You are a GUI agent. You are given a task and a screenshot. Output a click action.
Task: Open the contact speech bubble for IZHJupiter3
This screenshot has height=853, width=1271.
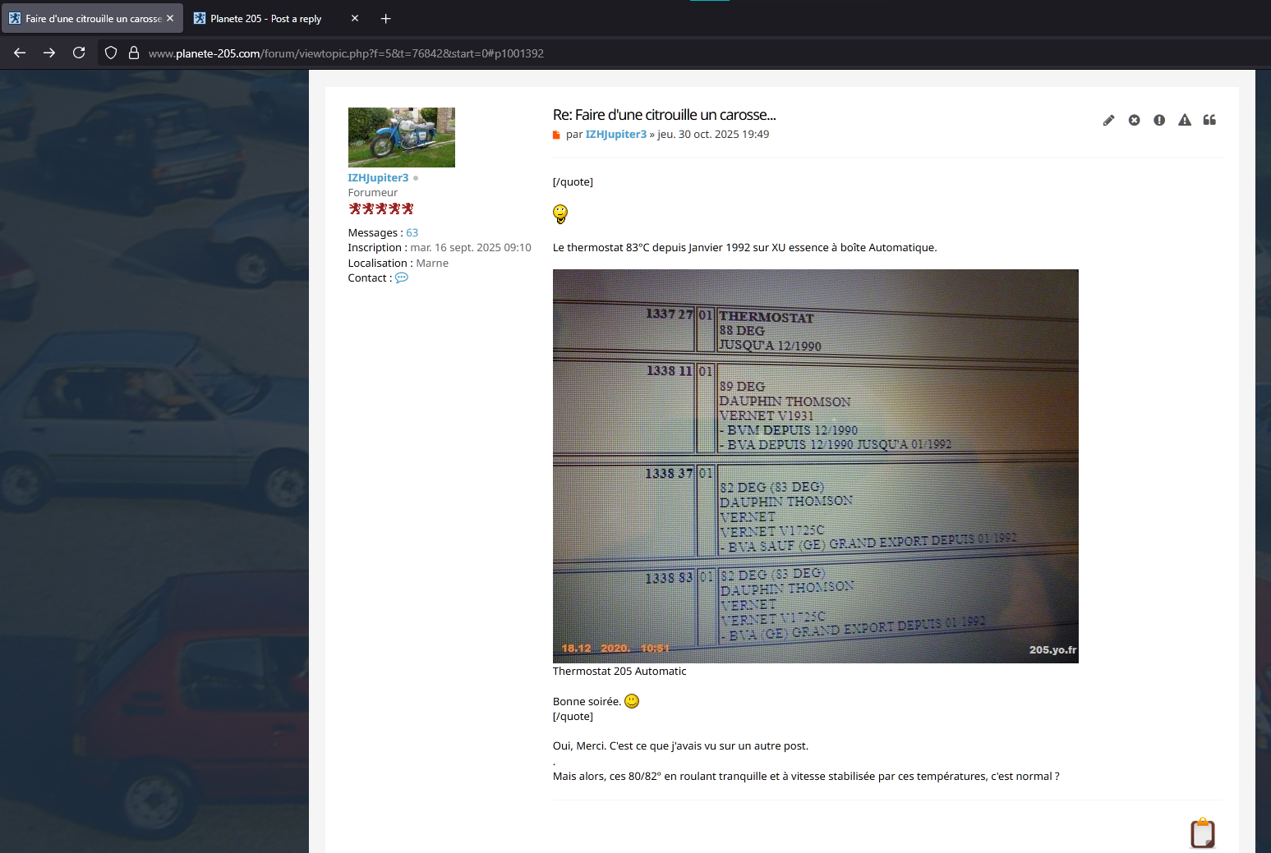[401, 278]
